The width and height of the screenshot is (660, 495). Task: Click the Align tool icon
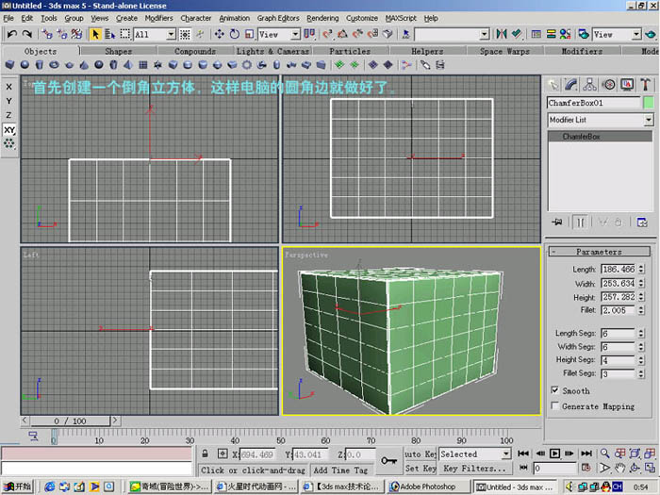coord(517,34)
